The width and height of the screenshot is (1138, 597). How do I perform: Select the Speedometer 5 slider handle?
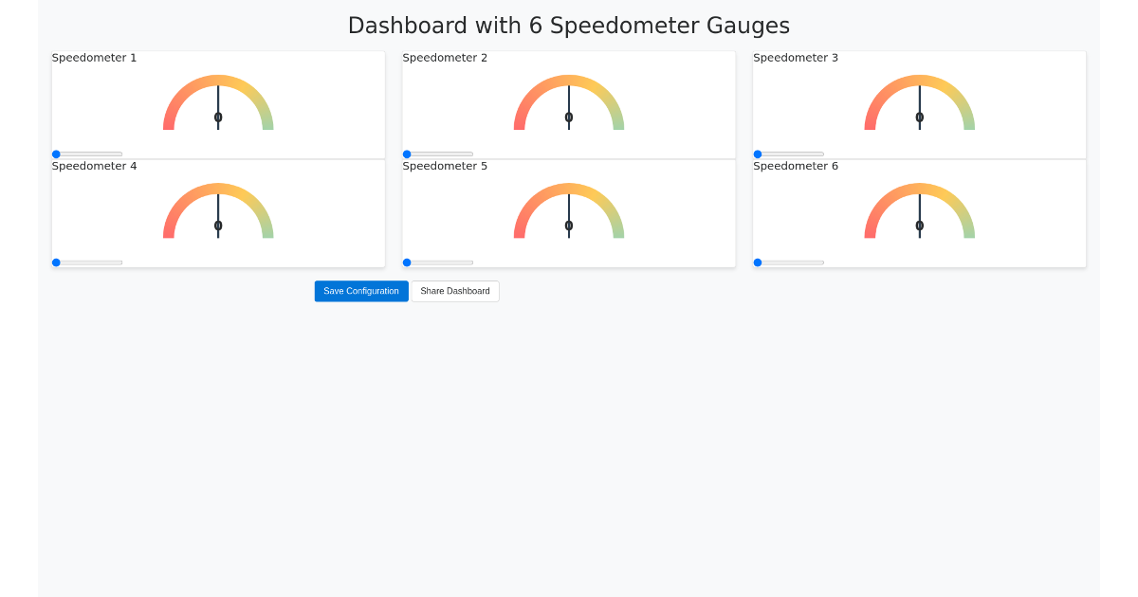[407, 262]
